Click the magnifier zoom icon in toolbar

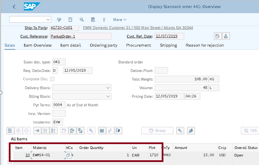pyautogui.click(x=82, y=20)
